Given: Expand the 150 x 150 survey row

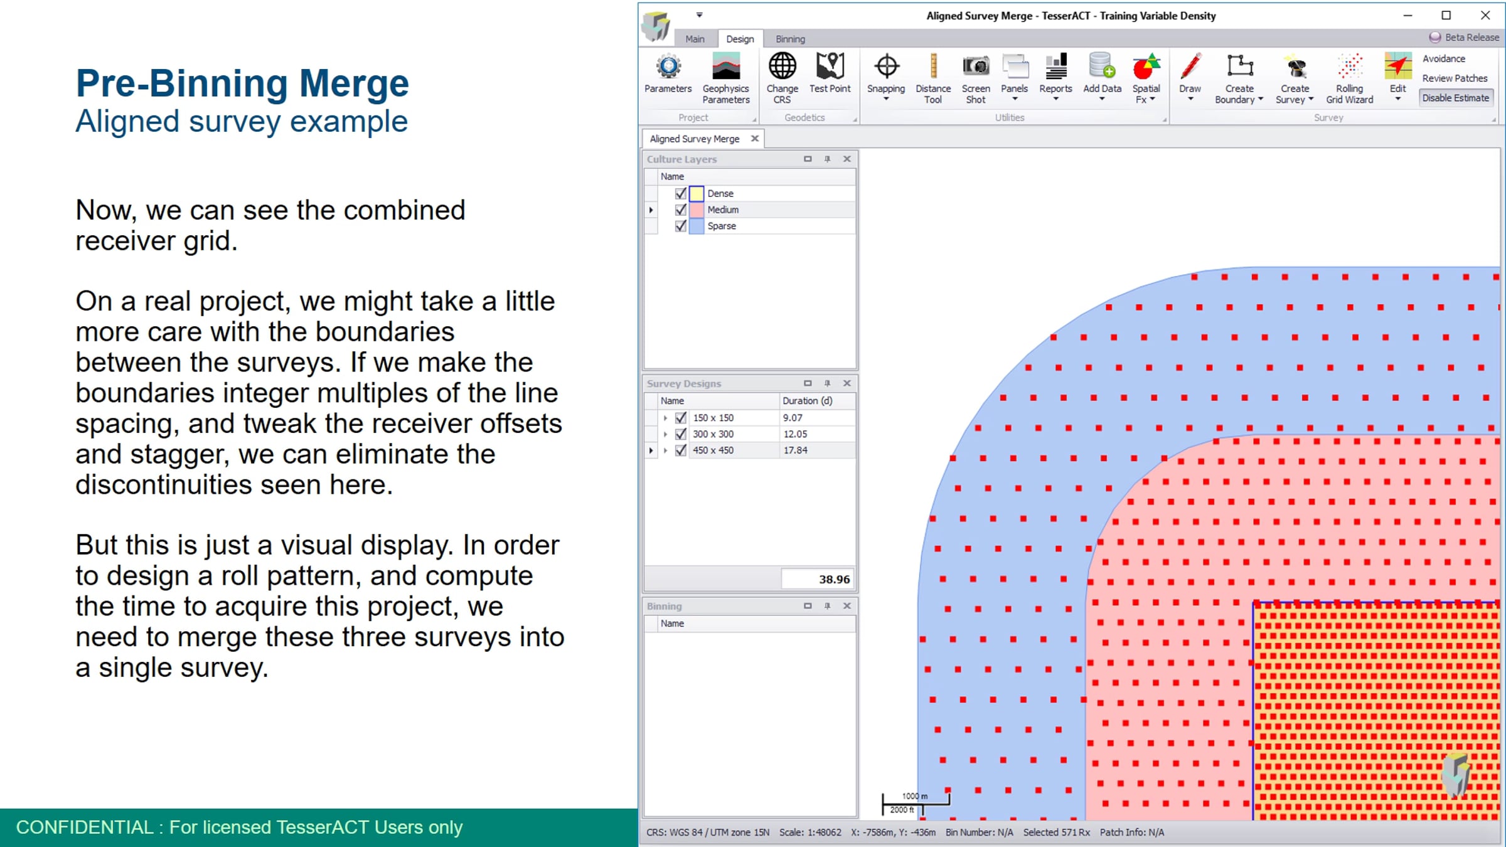Looking at the screenshot, I should point(665,418).
